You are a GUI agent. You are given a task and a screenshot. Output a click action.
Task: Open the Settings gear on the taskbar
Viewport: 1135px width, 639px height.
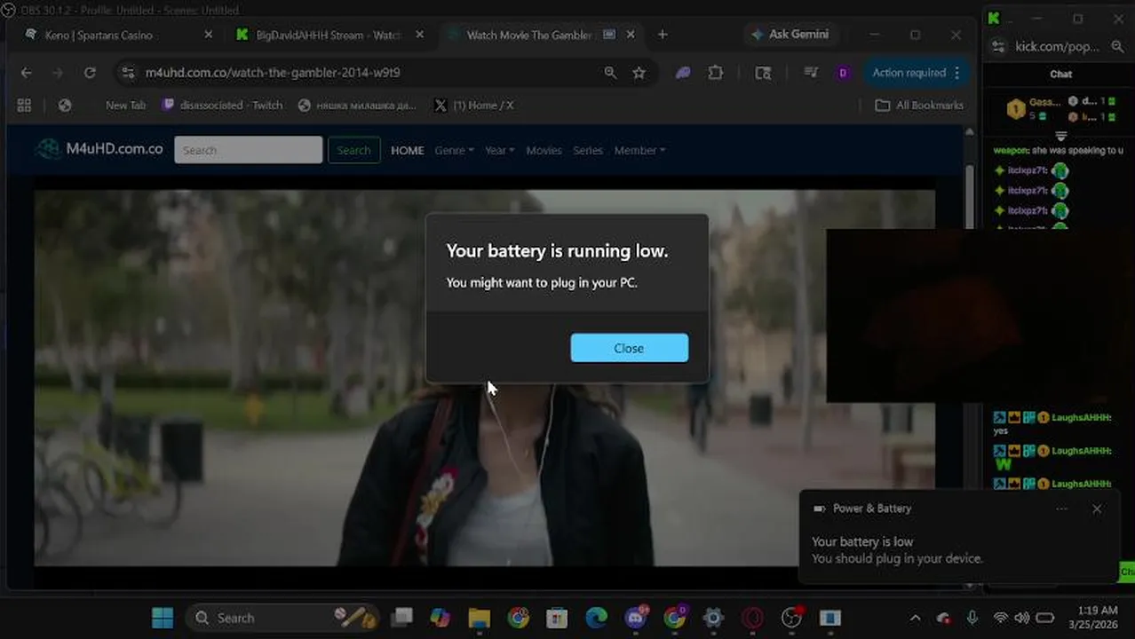pyautogui.click(x=713, y=618)
